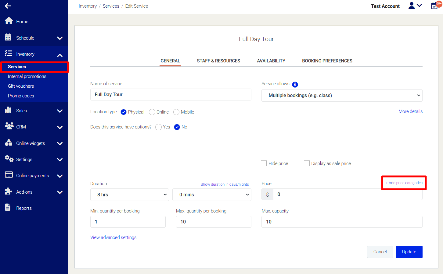Click the Reports document icon

click(8, 208)
